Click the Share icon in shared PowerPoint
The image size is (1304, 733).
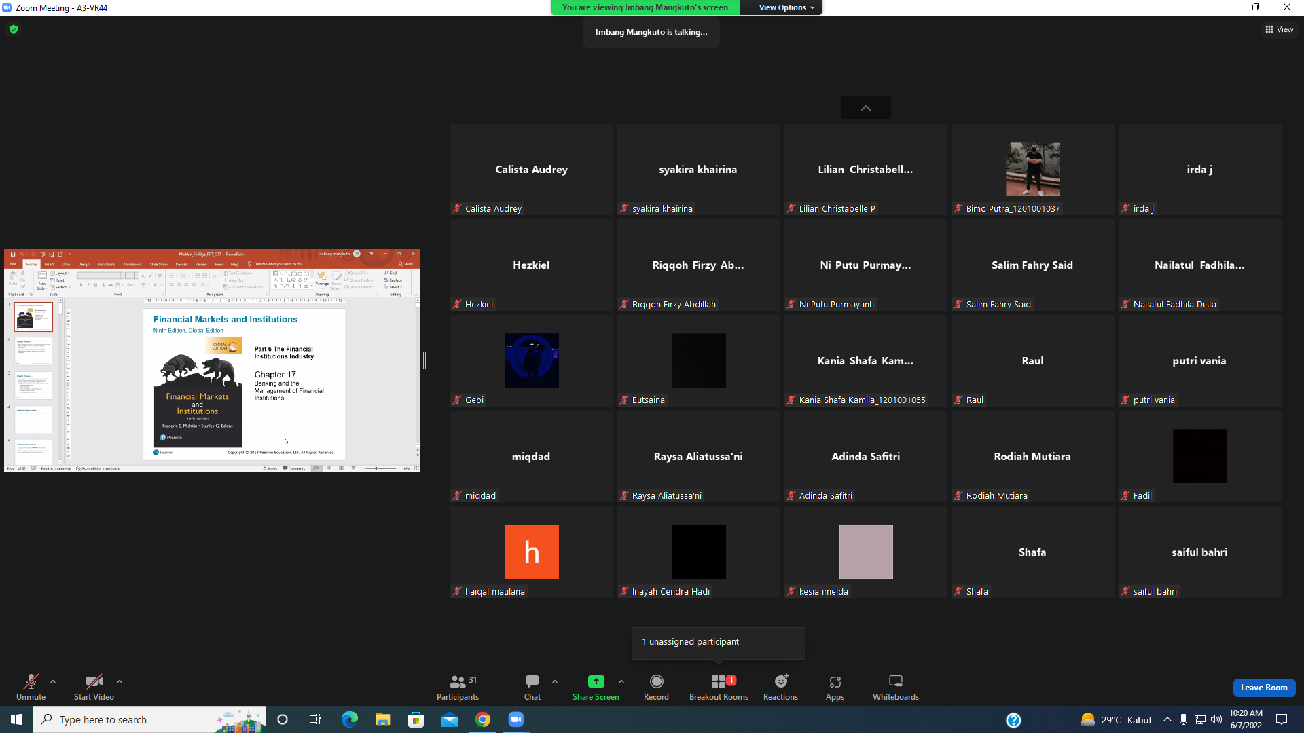[x=406, y=264]
